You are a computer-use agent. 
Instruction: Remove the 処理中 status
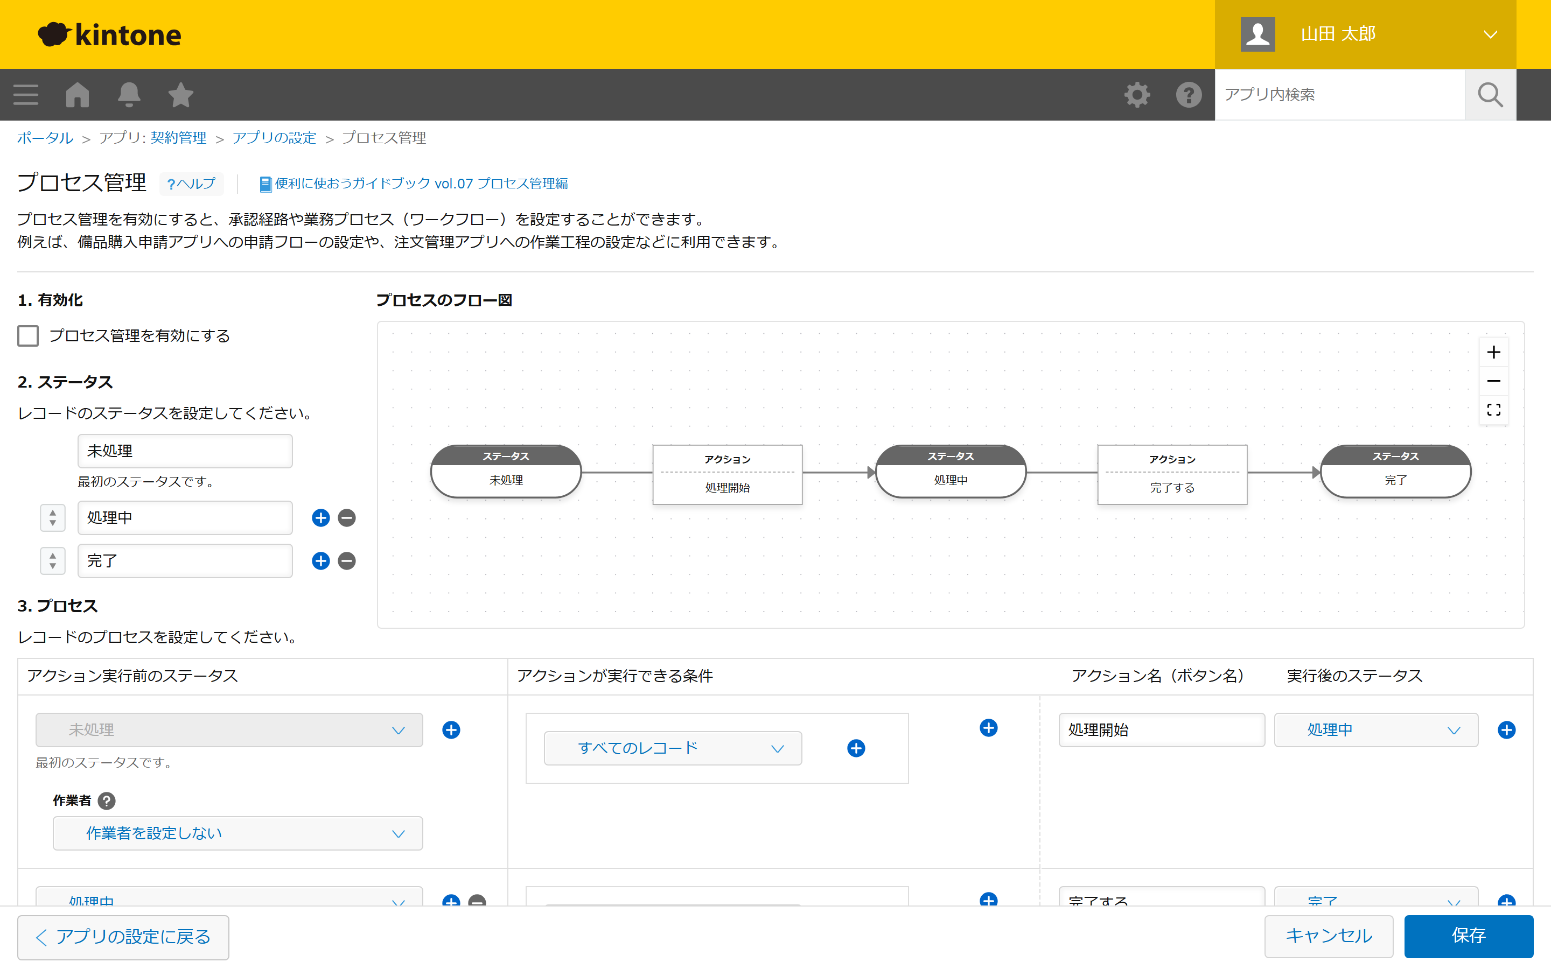(x=347, y=518)
